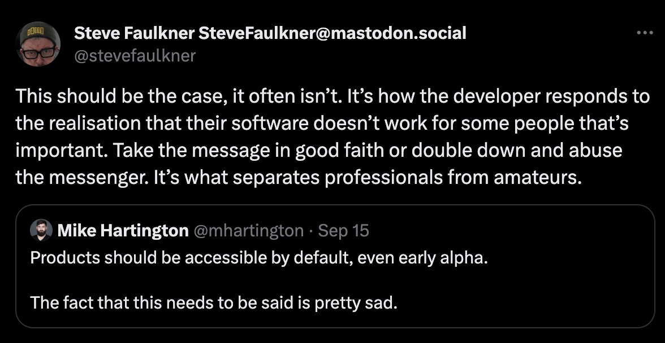The image size is (665, 343).
Task: Open Steve Faulkner's profile avatar
Action: pyautogui.click(x=38, y=44)
